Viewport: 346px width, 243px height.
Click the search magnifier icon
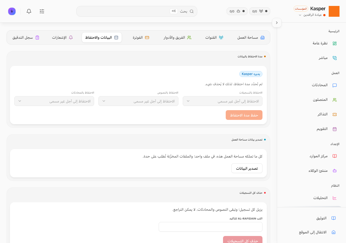click(192, 11)
